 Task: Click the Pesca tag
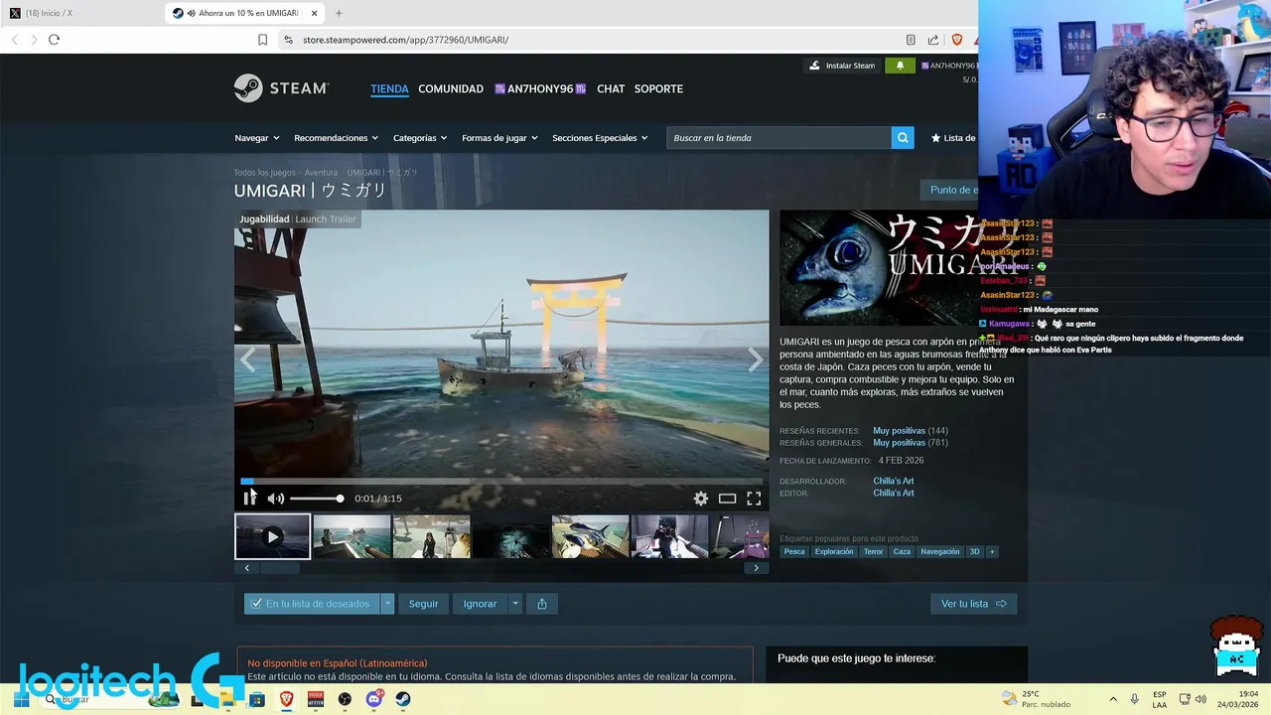794,551
